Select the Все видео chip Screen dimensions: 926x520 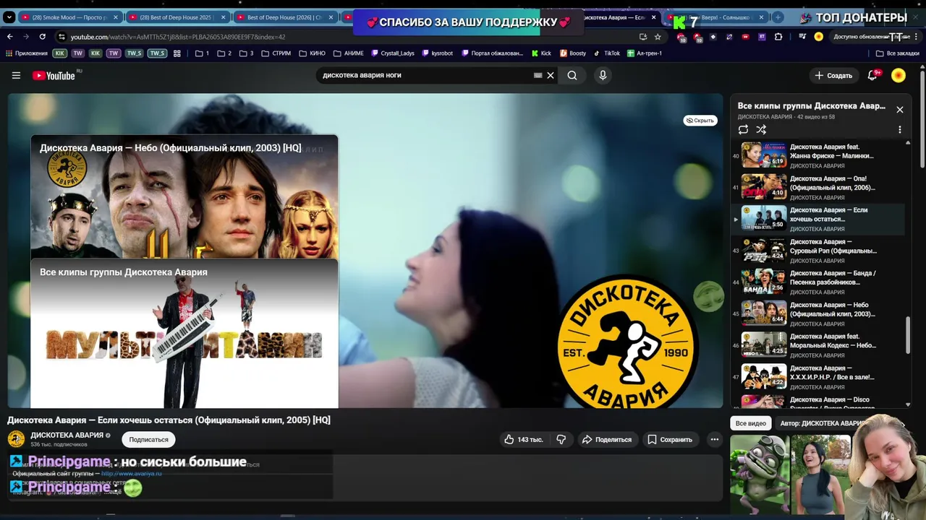coord(750,423)
